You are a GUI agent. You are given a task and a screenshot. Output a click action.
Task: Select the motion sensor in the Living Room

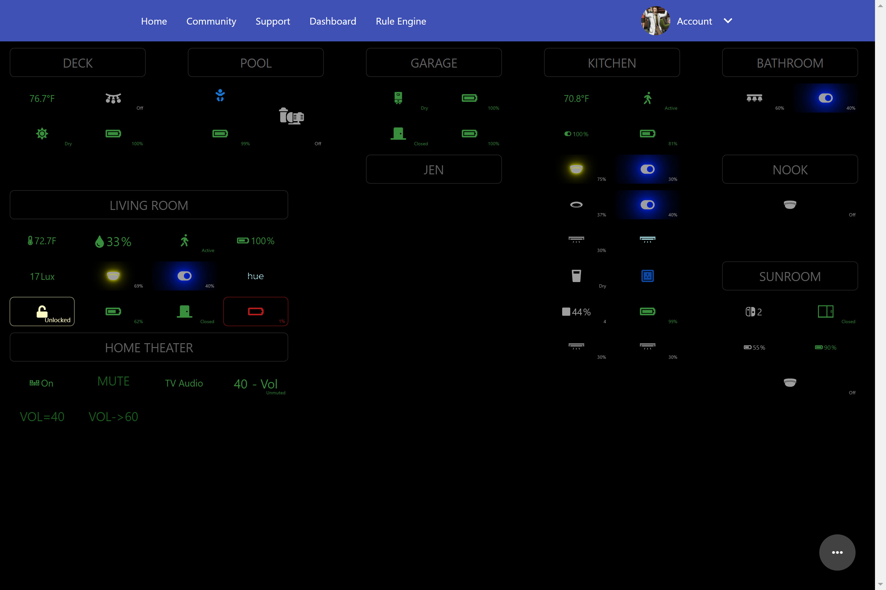pos(184,241)
